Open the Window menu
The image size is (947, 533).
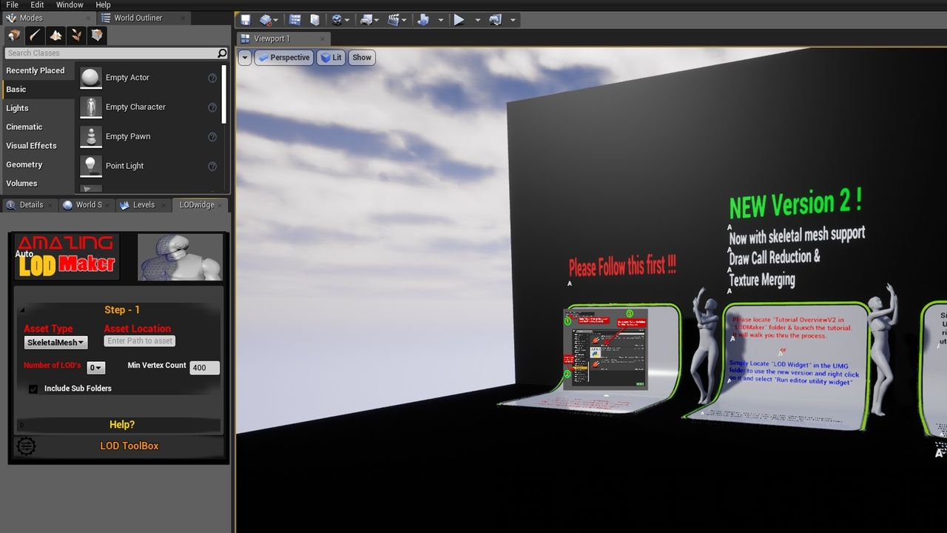(70, 5)
